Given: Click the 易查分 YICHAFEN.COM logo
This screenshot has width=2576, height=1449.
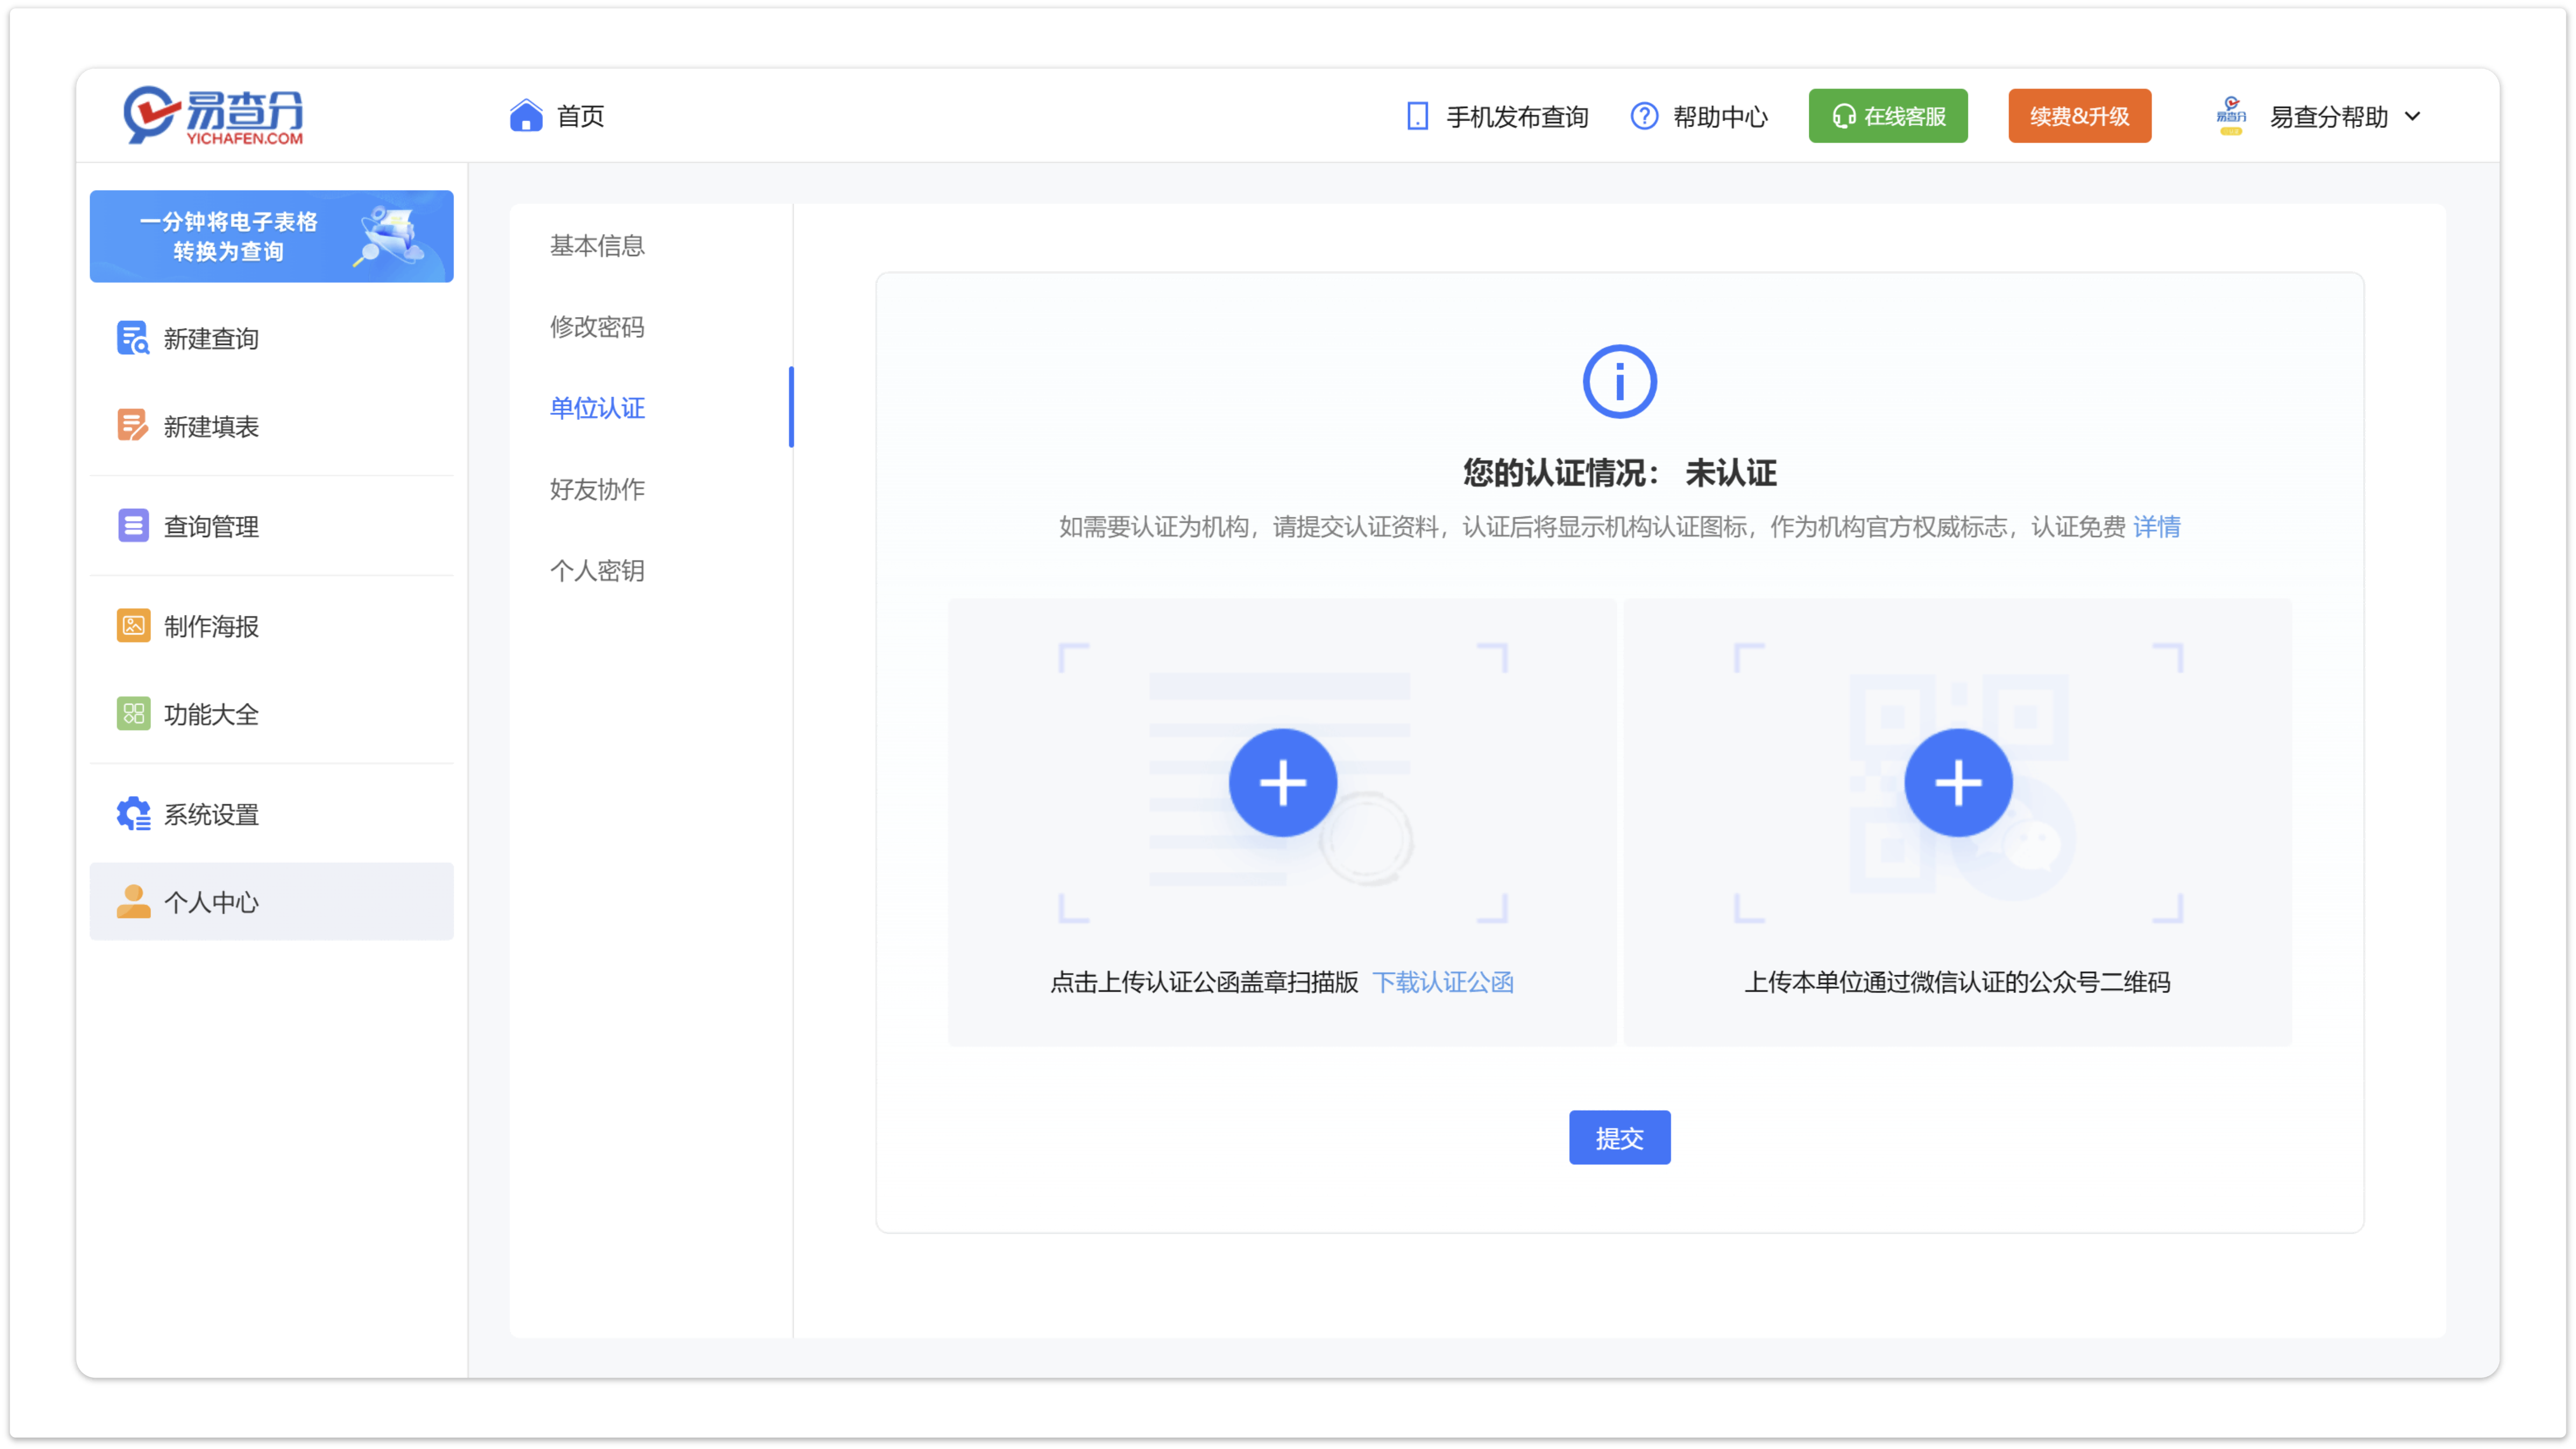Looking at the screenshot, I should (213, 116).
